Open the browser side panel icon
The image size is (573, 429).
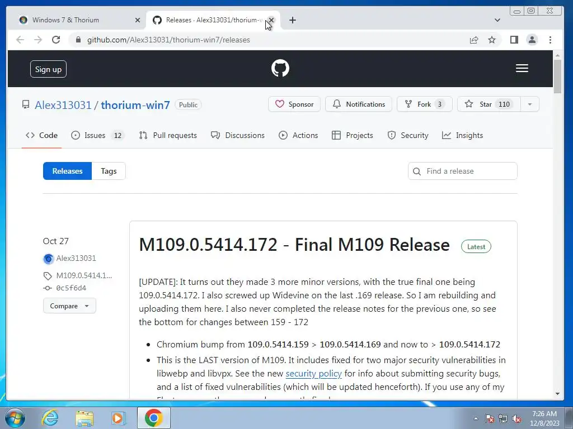tap(514, 40)
